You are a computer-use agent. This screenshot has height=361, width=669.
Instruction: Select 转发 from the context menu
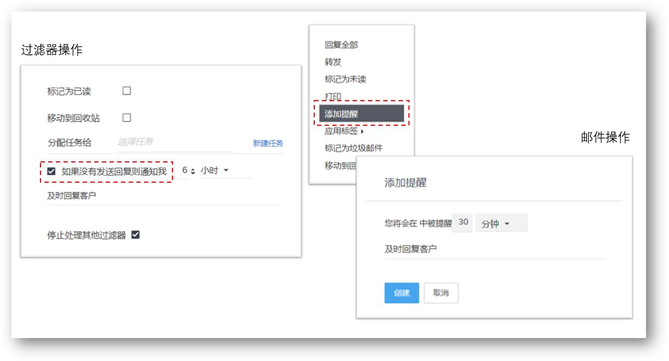[333, 62]
